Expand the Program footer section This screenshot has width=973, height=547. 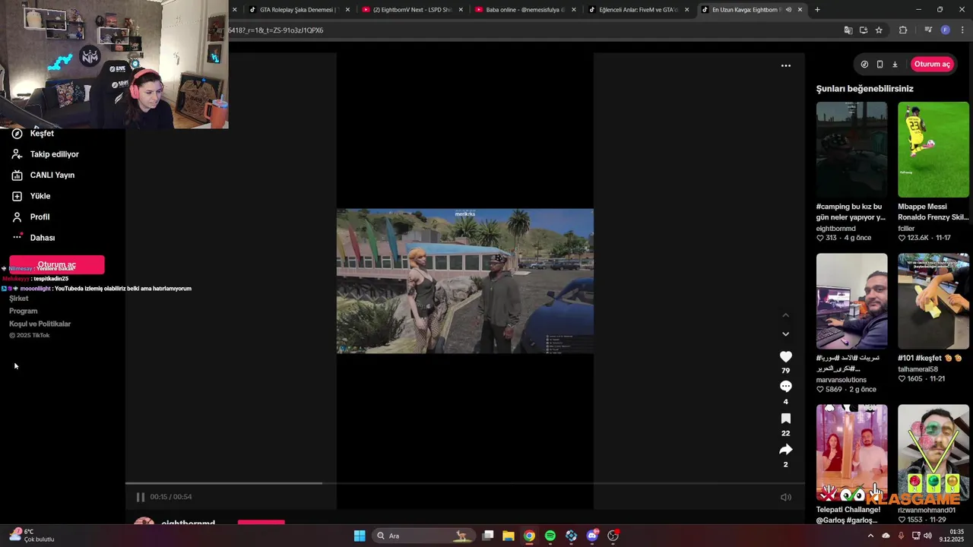(x=23, y=311)
